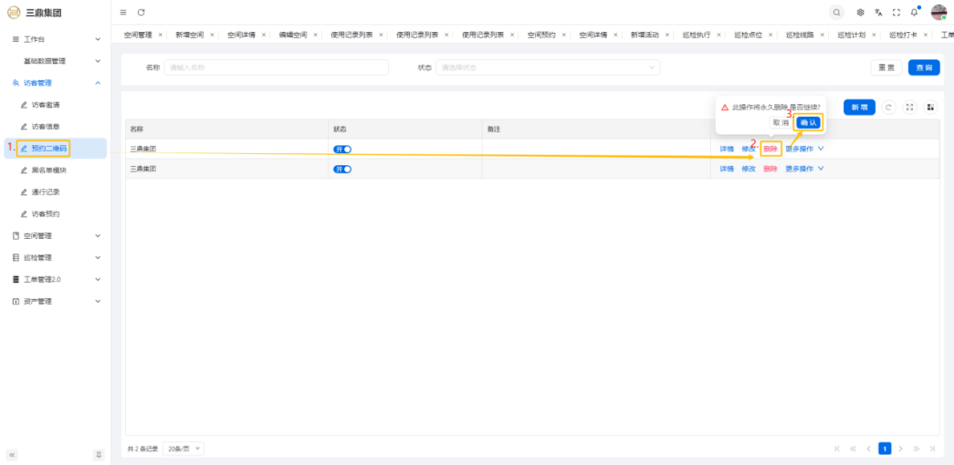This screenshot has width=954, height=465.
Task: Open the 20条/页 page size selector
Action: point(184,449)
